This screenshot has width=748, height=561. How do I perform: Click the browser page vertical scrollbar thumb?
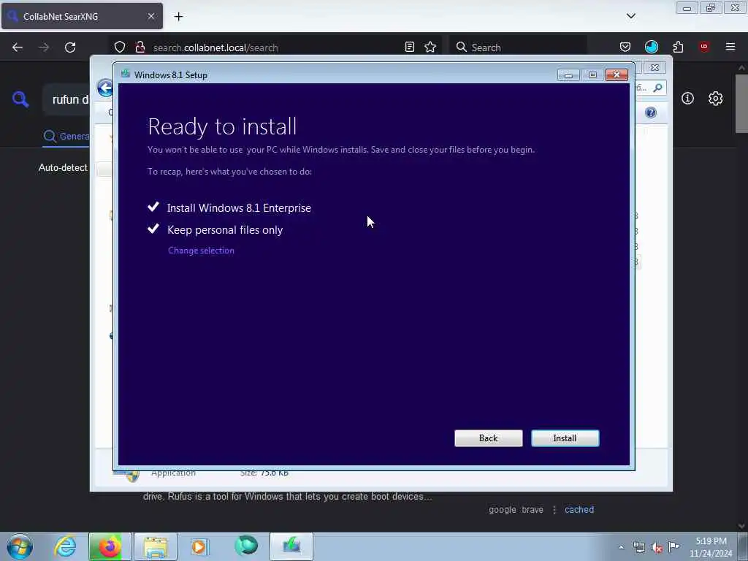pyautogui.click(x=741, y=104)
